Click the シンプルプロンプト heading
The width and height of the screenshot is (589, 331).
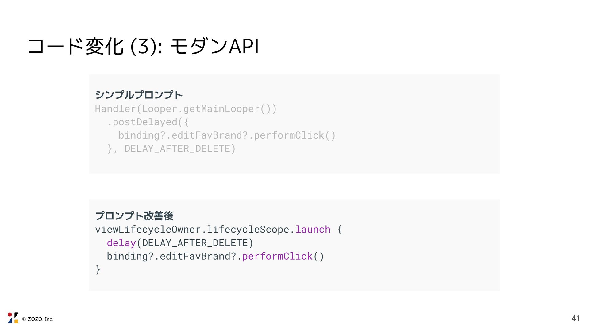(x=139, y=95)
